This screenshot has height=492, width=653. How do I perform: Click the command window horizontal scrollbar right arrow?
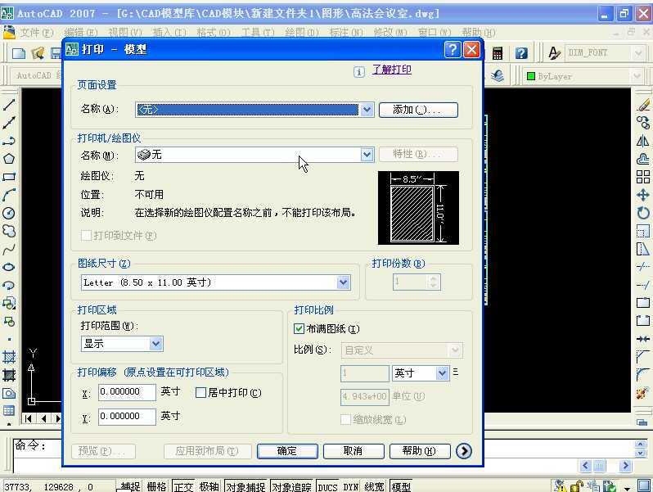coord(625,465)
